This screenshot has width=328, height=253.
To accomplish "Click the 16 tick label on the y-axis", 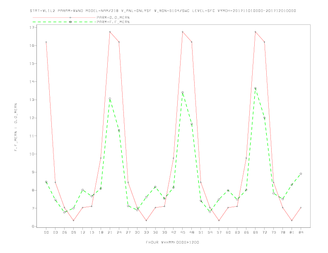I will point(32,45).
